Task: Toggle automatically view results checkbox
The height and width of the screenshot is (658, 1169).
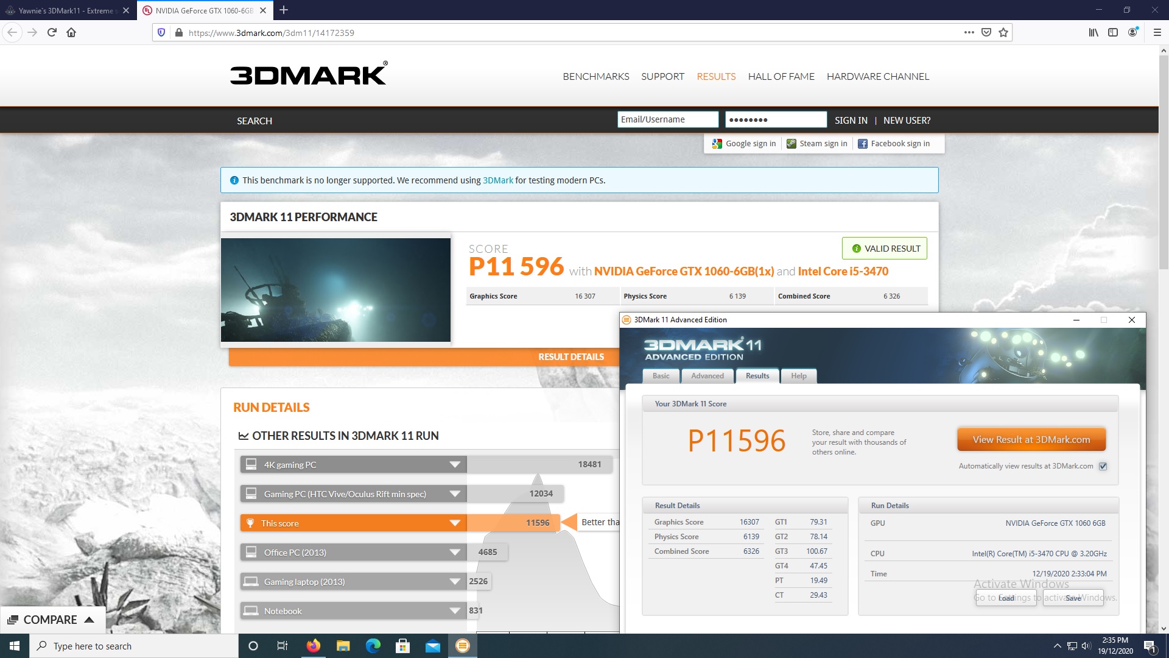Action: (1103, 466)
